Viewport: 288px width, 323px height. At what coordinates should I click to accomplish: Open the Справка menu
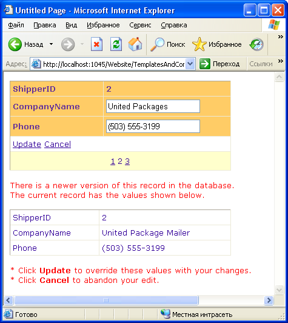pyautogui.click(x=174, y=25)
